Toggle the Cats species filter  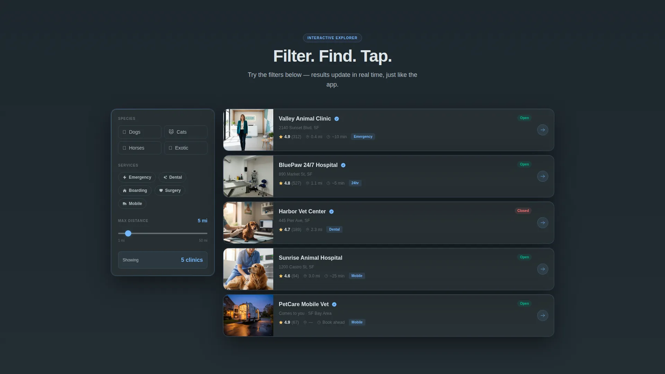point(186,132)
